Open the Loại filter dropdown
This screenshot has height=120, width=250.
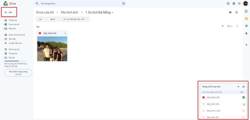pyautogui.click(x=41, y=19)
